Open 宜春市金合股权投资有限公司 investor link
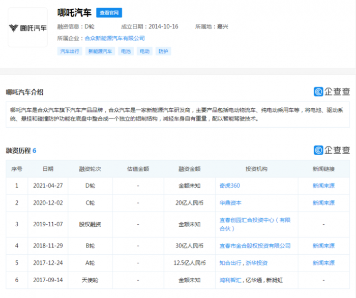The width and height of the screenshot is (356, 298). [x=255, y=246]
